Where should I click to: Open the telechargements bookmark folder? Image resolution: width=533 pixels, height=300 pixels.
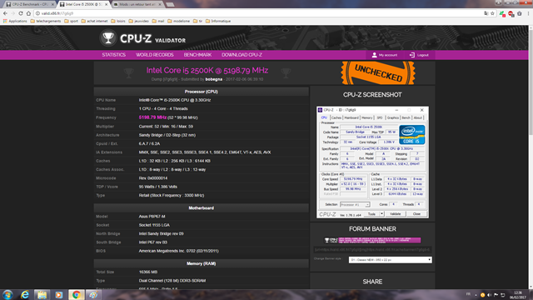pos(46,21)
